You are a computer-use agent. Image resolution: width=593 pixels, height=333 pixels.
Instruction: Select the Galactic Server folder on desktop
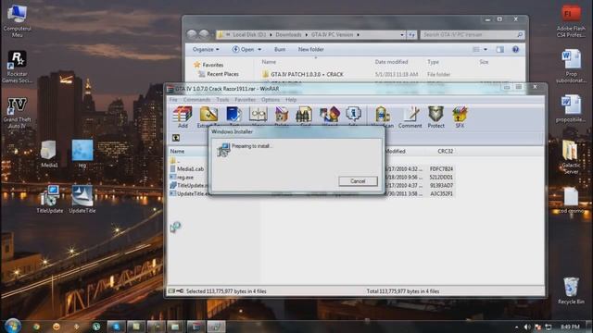pyautogui.click(x=571, y=157)
